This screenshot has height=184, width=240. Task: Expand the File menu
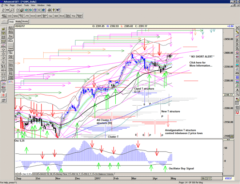click(x=6, y=5)
